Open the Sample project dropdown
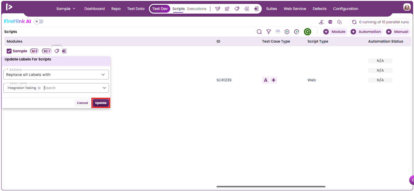 click(66, 9)
